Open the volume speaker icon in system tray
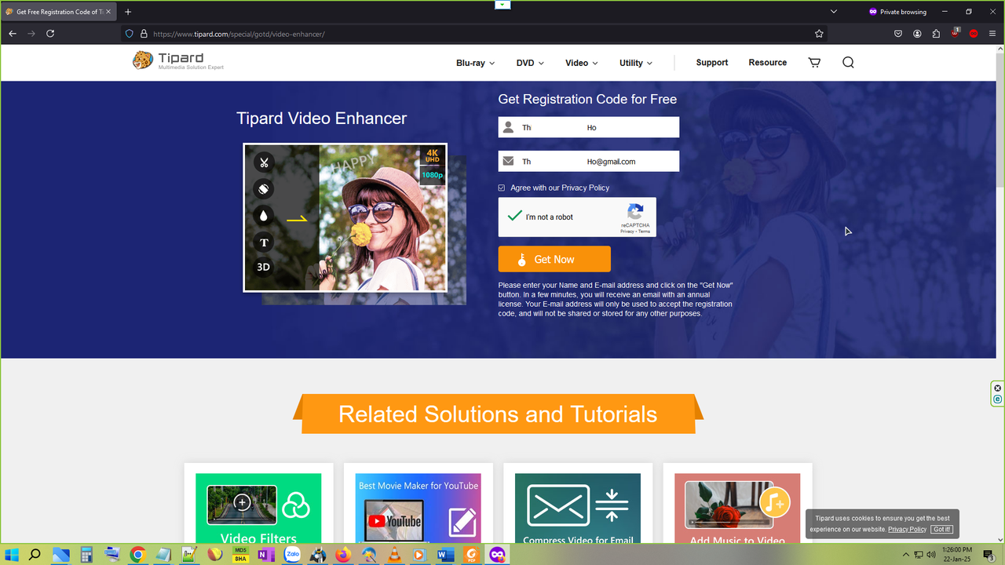Image resolution: width=1005 pixels, height=565 pixels. click(931, 555)
